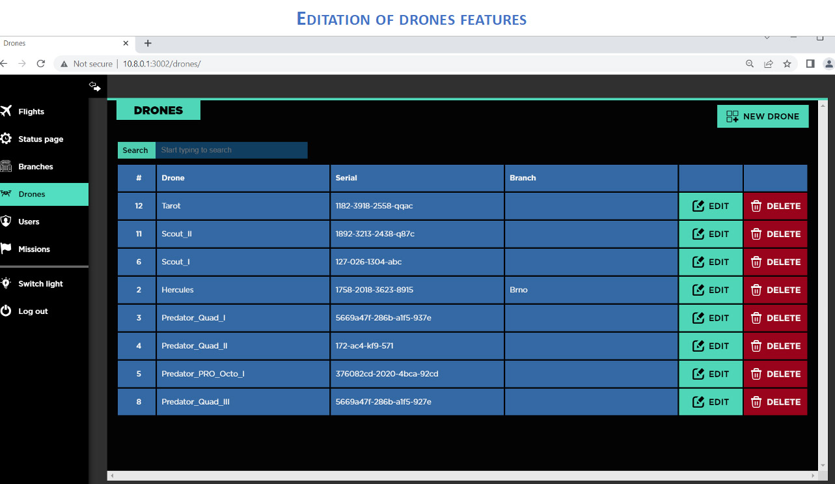Delete the Hercules drone
The height and width of the screenshot is (484, 835).
775,290
